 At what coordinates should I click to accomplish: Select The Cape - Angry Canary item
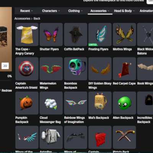[27, 34]
